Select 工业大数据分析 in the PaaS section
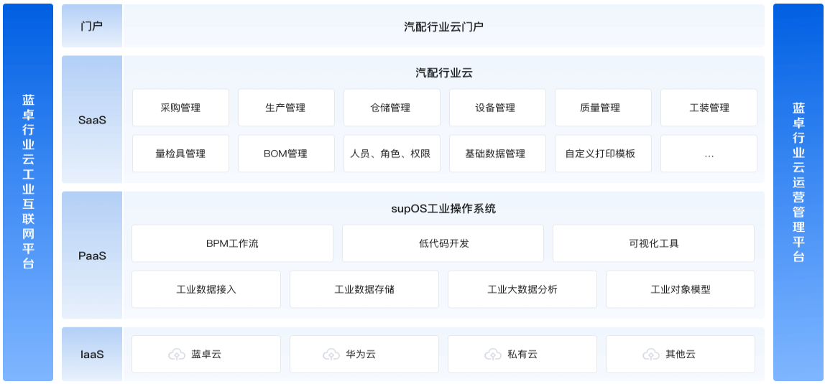825x384 pixels. (x=522, y=289)
